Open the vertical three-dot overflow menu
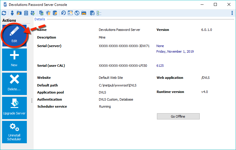The height and width of the screenshot is (150, 236). (232, 13)
